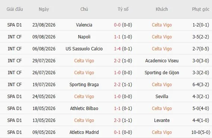Select Atletico Madrid home team
This screenshot has height=138, width=212.
coord(84,132)
